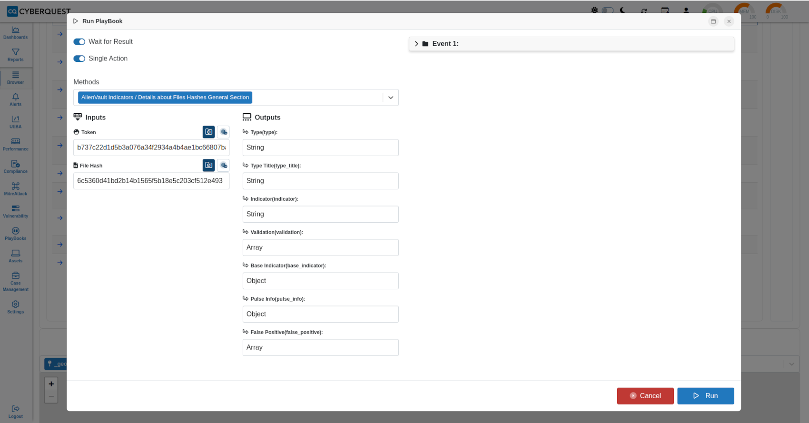The height and width of the screenshot is (423, 809).
Task: Open the Methods dropdown arrow
Action: (391, 98)
